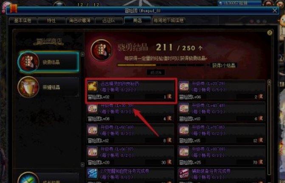Screen dimensions: 285x183
Task: Close the 冒险团 window
Action: (x=275, y=11)
